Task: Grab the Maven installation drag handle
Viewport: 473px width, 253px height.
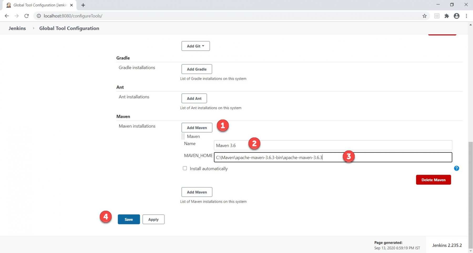Action: [x=183, y=136]
